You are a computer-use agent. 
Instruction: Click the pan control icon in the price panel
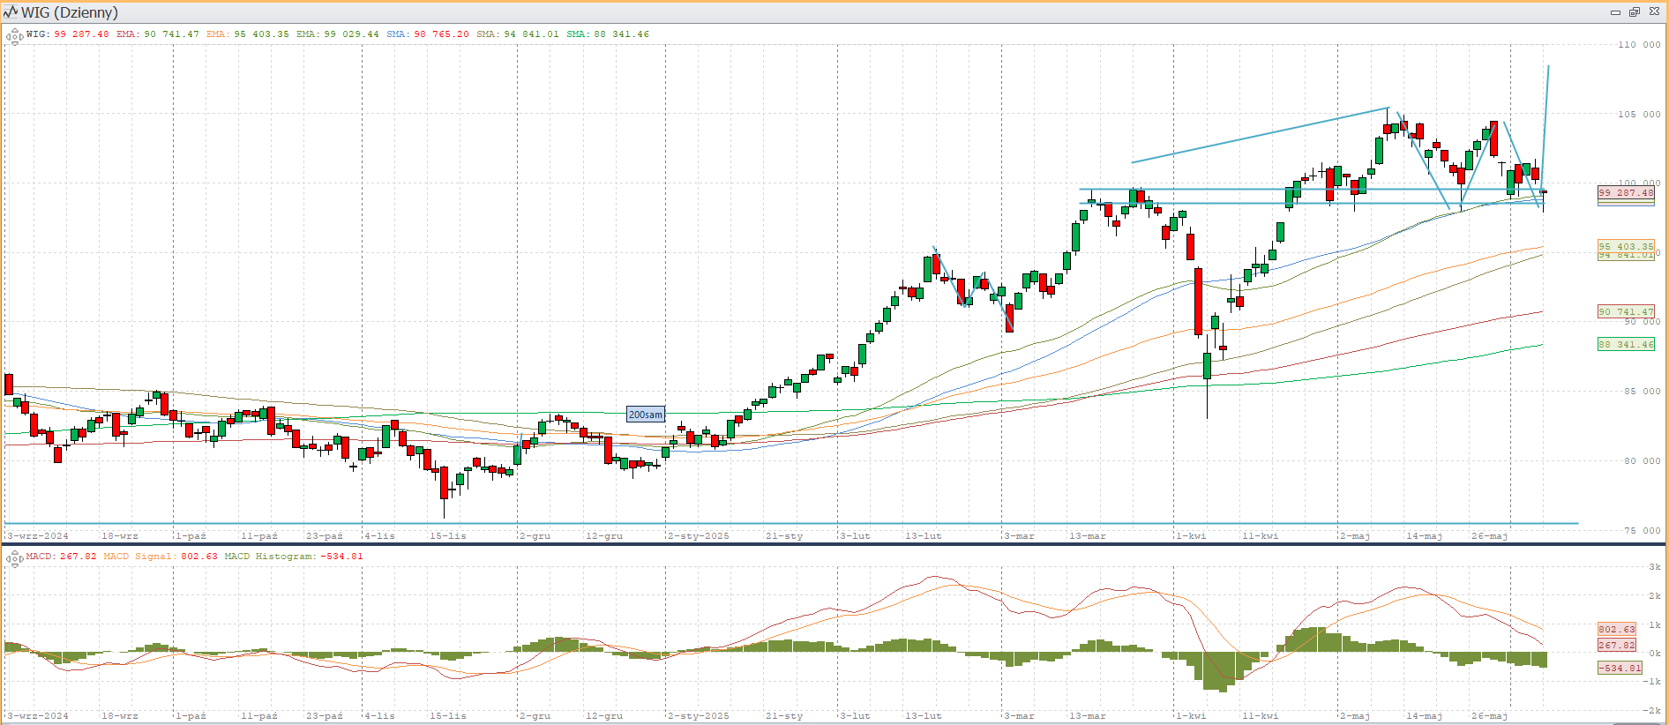(14, 37)
